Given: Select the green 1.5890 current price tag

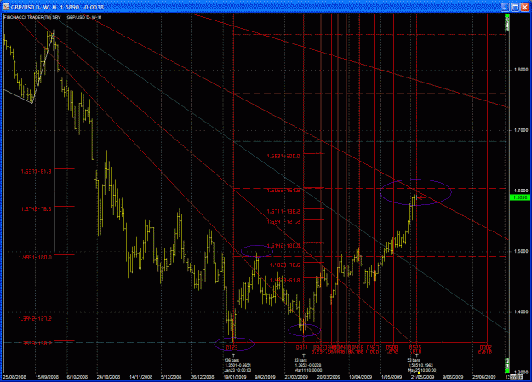Looking at the screenshot, I should (x=520, y=197).
